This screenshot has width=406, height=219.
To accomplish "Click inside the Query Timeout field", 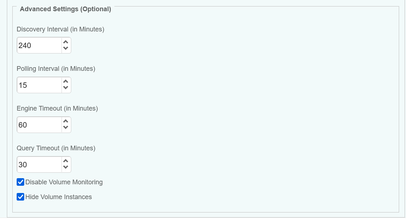I will click(39, 164).
